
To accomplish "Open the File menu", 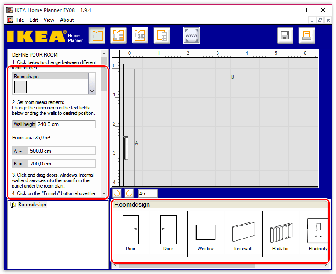I will [x=20, y=20].
